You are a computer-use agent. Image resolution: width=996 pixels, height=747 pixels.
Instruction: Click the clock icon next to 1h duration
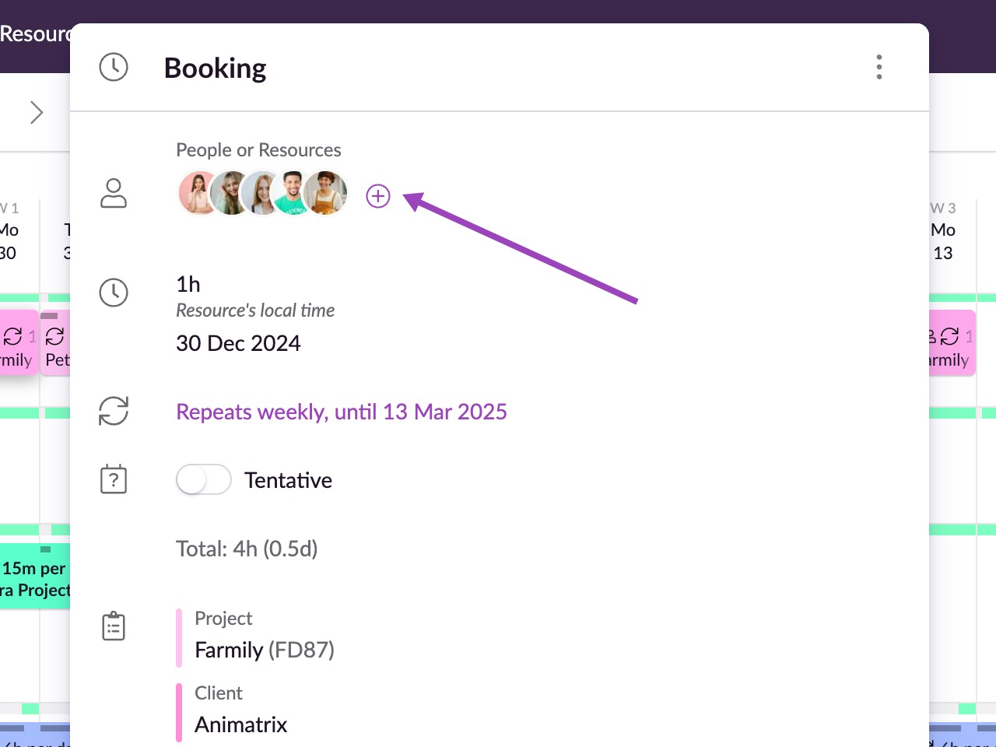[114, 293]
